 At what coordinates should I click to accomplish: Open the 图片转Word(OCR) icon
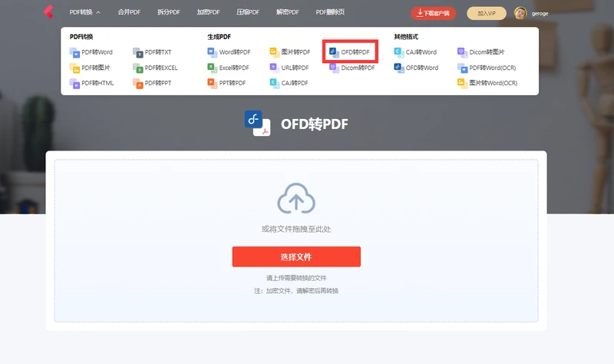(x=462, y=83)
